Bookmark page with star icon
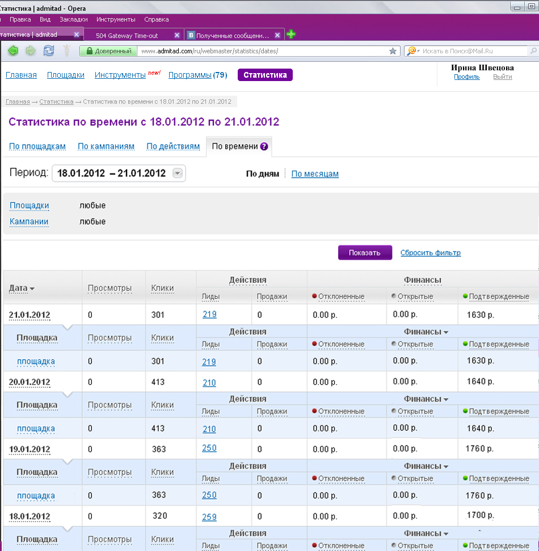The image size is (539, 551). [393, 51]
